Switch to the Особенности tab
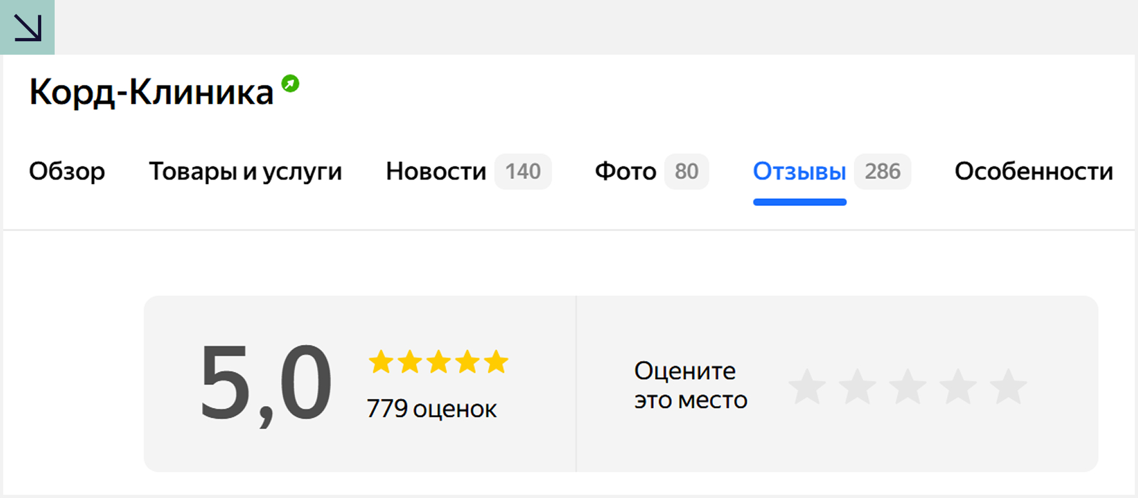 (1033, 171)
